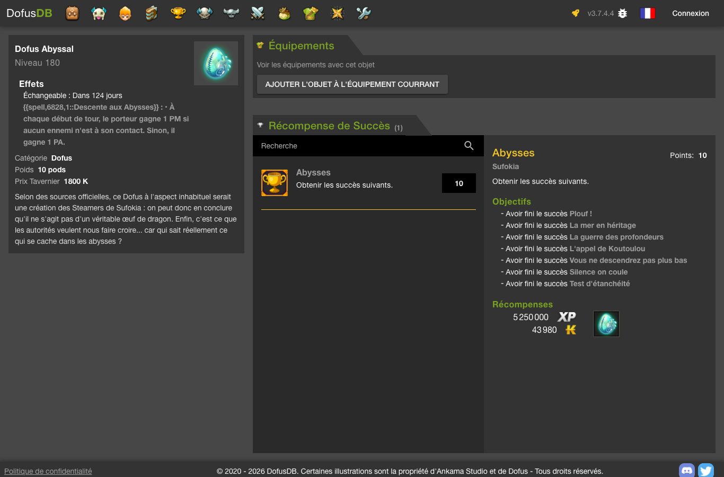Screen dimensions: 724x477
Task: Click the Dofus Abyssal item image
Action: 216,64
